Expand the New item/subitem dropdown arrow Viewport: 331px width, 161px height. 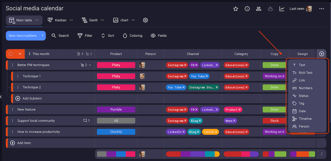42,36
